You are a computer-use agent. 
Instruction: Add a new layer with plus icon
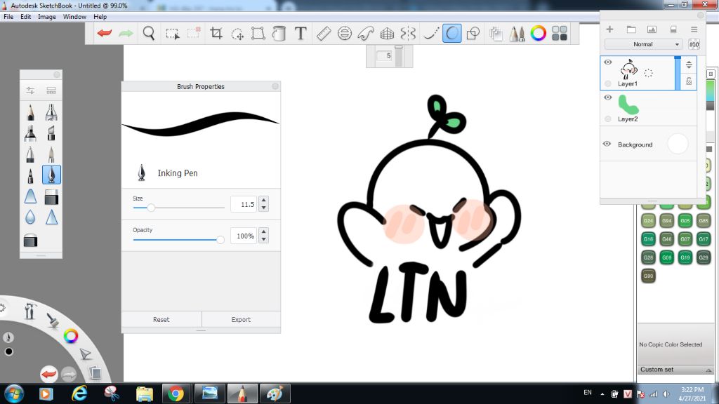[609, 29]
